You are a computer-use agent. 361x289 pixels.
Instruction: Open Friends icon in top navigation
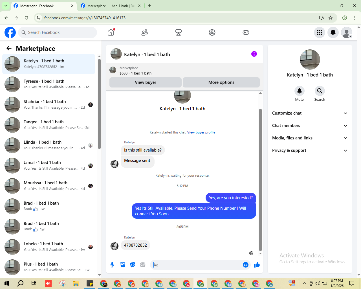point(145,32)
